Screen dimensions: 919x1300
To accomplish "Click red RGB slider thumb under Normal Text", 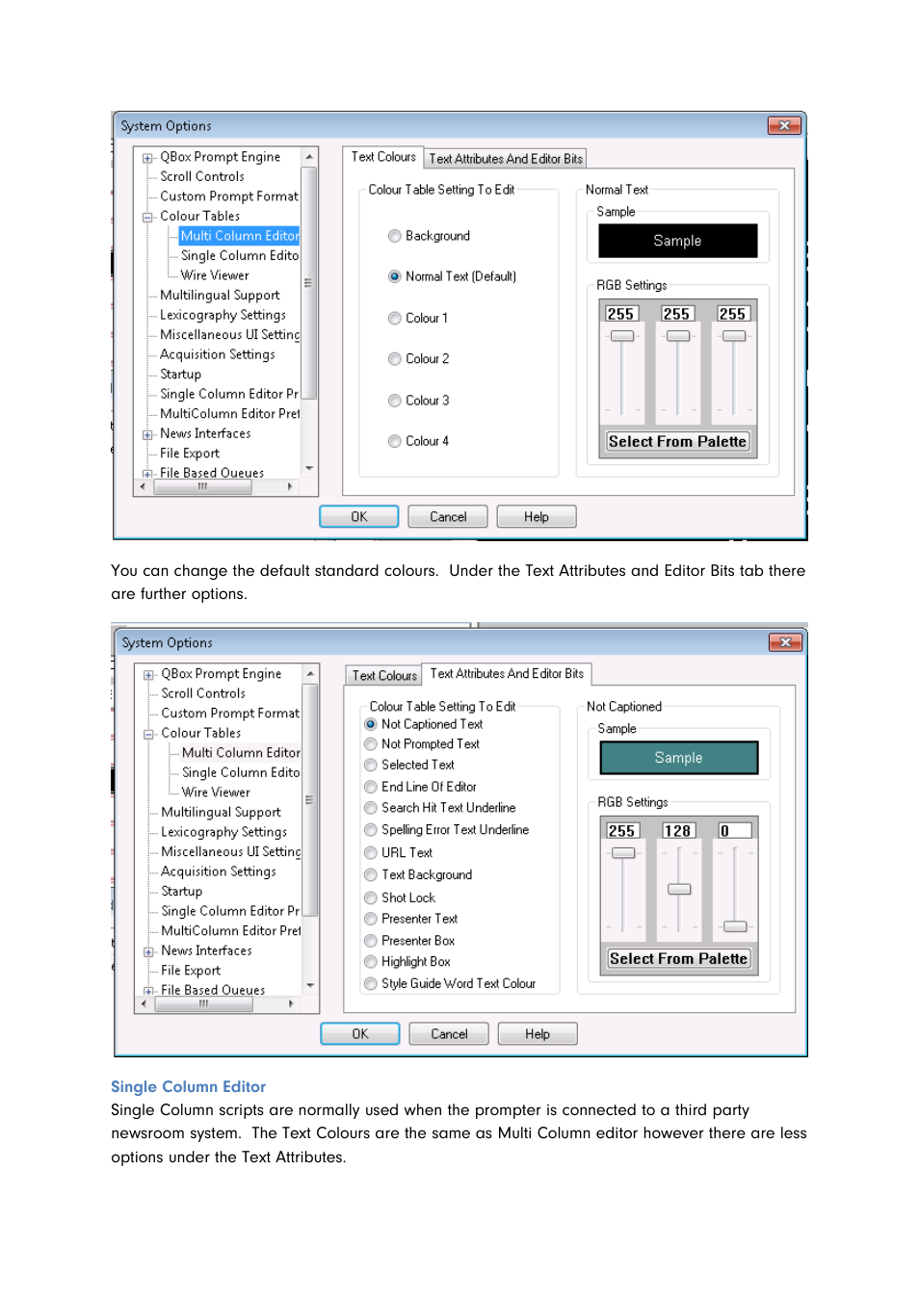I will (x=622, y=336).
